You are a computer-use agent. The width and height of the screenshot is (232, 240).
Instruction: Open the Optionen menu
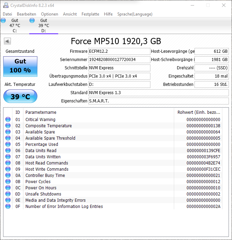point(50,14)
